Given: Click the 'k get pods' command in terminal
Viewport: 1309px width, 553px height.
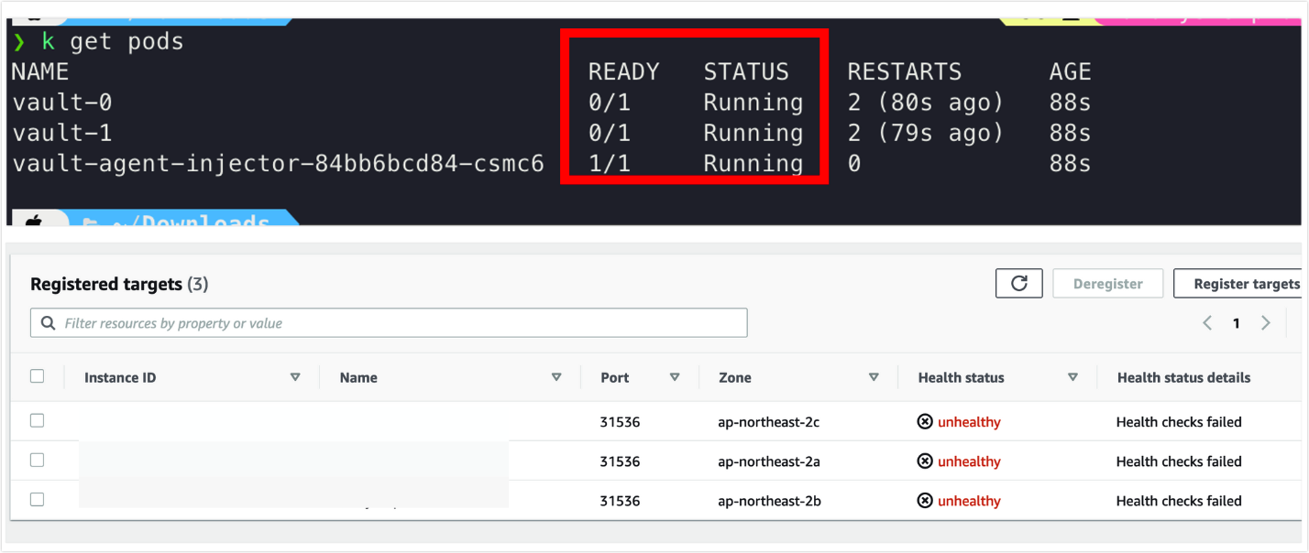Looking at the screenshot, I should tap(113, 42).
